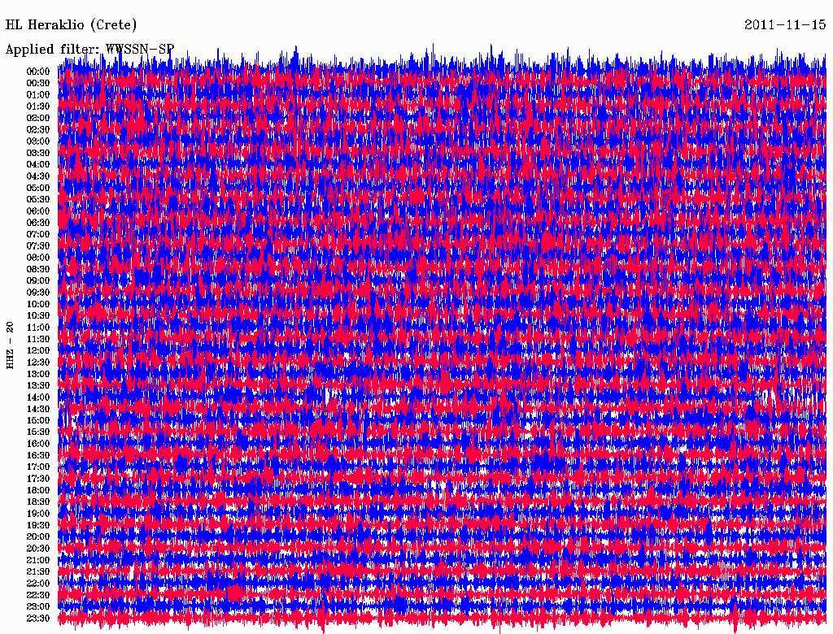The image size is (833, 634).
Task: Select the 03:30 time label
Action: (x=38, y=153)
